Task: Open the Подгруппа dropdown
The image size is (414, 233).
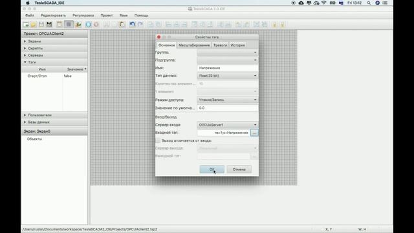Action: (x=227, y=60)
